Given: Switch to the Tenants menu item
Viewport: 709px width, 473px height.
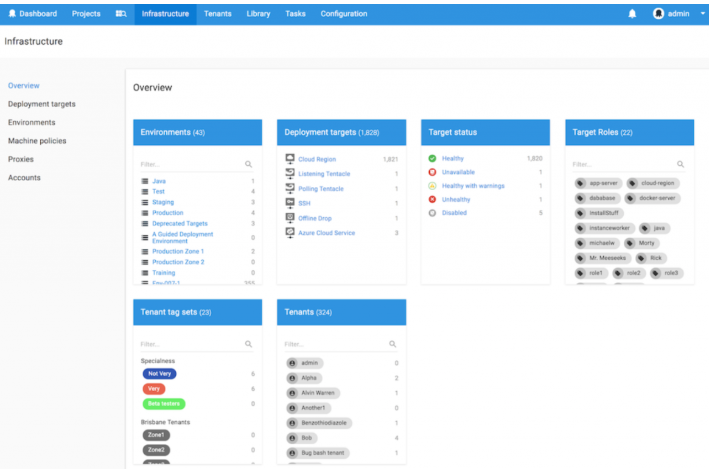Looking at the screenshot, I should 218,13.
